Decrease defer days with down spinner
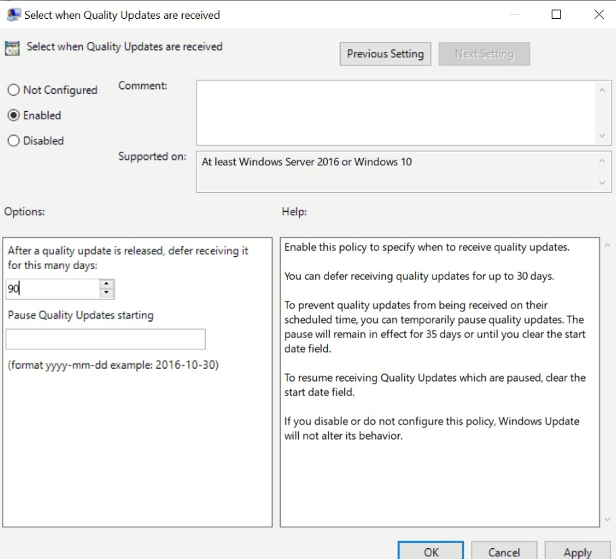The height and width of the screenshot is (559, 616). 107,293
